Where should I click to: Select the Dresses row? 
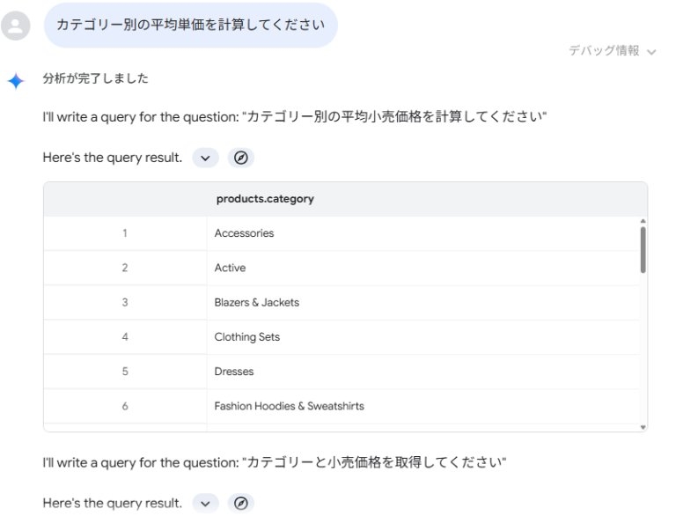[x=233, y=372]
